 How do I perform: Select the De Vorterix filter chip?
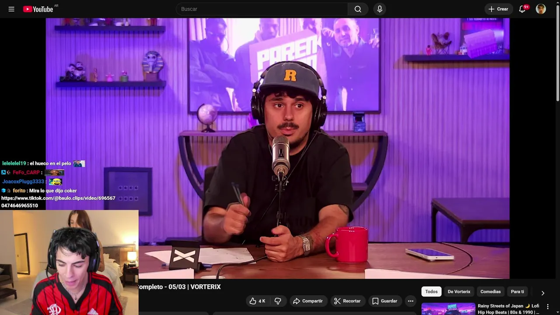click(x=459, y=291)
